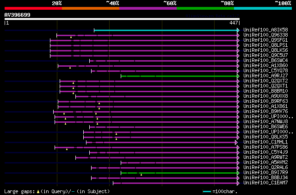Click the green arrowhead ending the B9I7R9 alignment

click(238, 173)
